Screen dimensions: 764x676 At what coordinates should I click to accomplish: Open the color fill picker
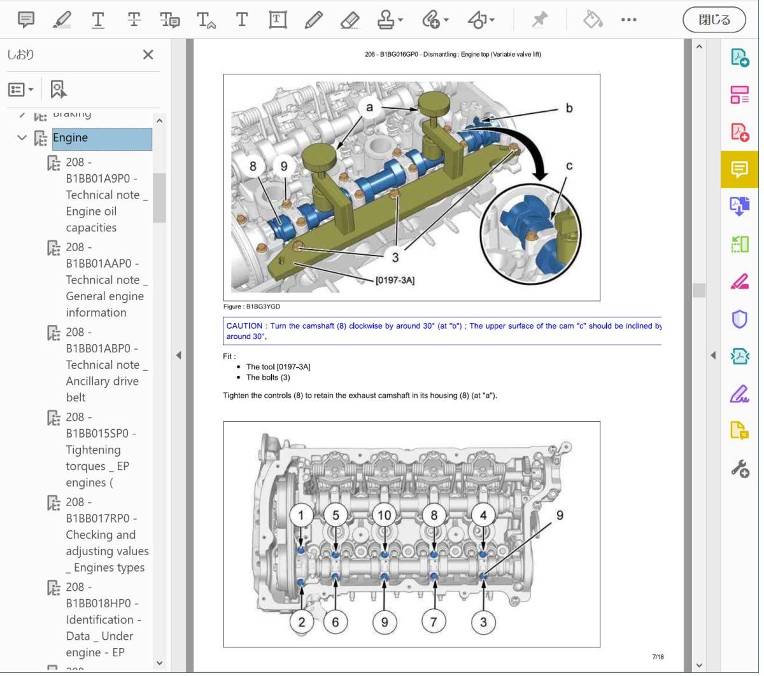coord(592,20)
